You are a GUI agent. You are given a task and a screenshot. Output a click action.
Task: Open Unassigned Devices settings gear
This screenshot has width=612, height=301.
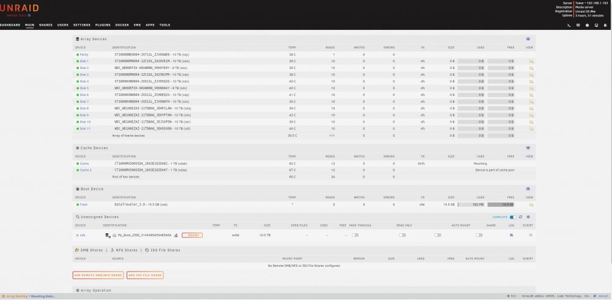coord(528,217)
